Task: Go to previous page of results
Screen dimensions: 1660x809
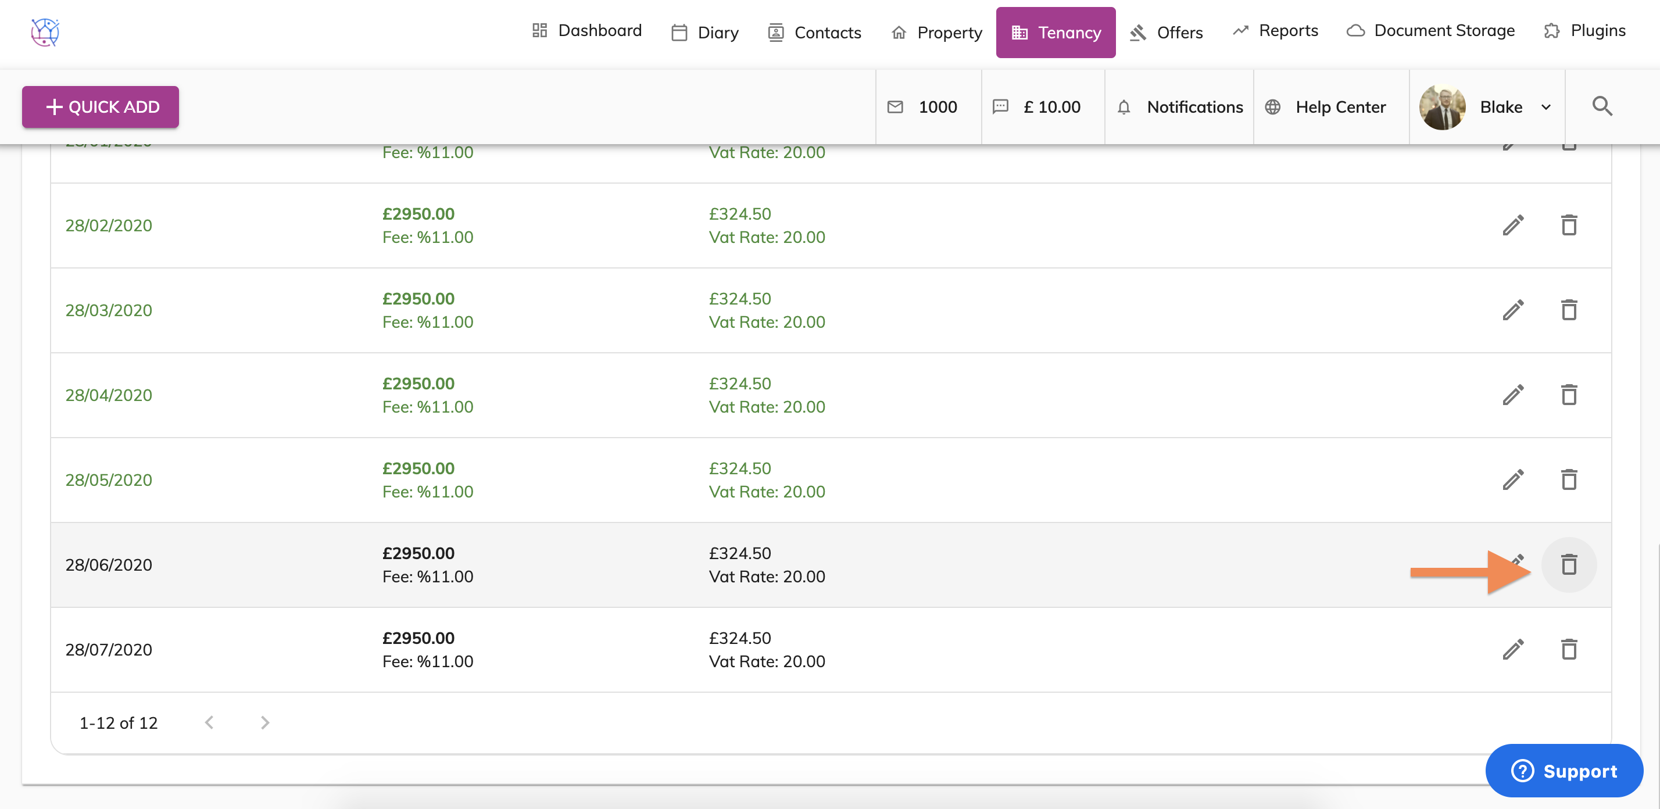Action: (x=209, y=722)
